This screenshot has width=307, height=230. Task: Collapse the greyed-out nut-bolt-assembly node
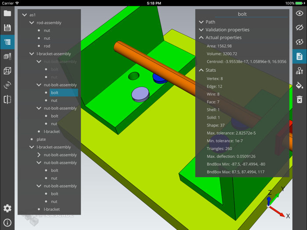[x=39, y=62]
